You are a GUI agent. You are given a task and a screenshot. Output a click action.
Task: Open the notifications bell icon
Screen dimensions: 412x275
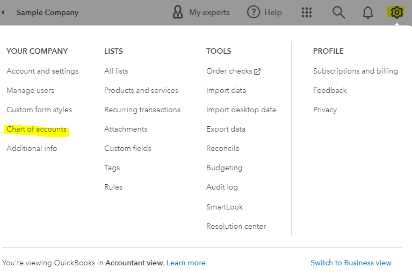point(367,12)
